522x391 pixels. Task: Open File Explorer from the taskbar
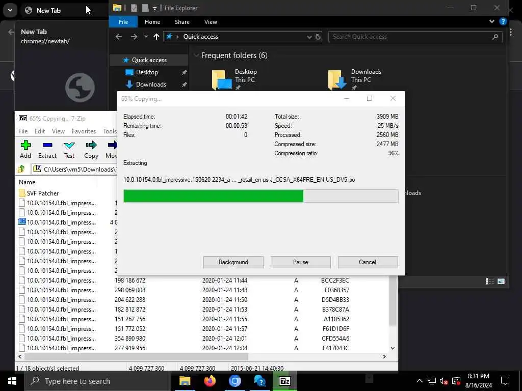(185, 381)
